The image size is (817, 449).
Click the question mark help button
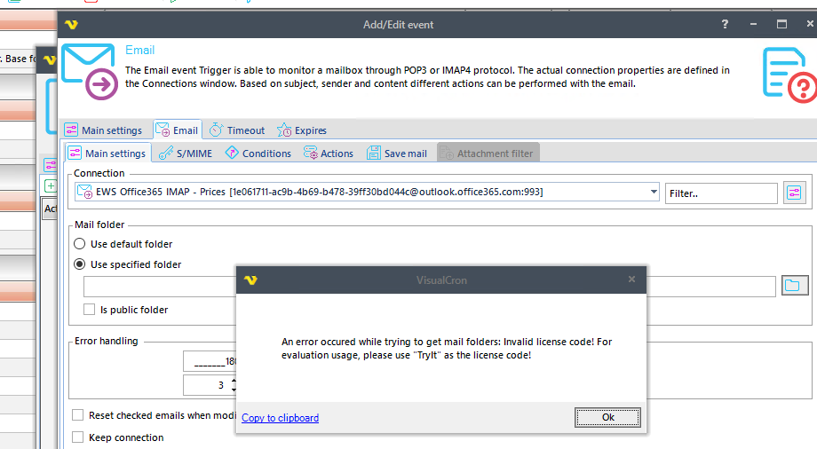[x=725, y=25]
